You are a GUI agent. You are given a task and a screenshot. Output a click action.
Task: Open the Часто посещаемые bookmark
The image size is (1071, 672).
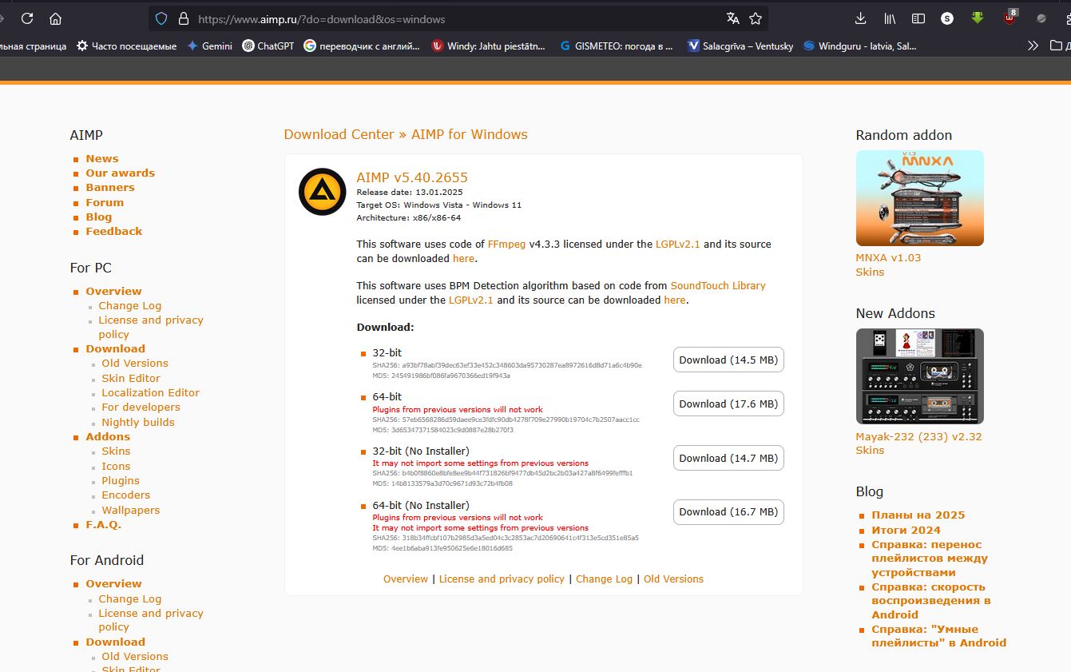(x=126, y=46)
